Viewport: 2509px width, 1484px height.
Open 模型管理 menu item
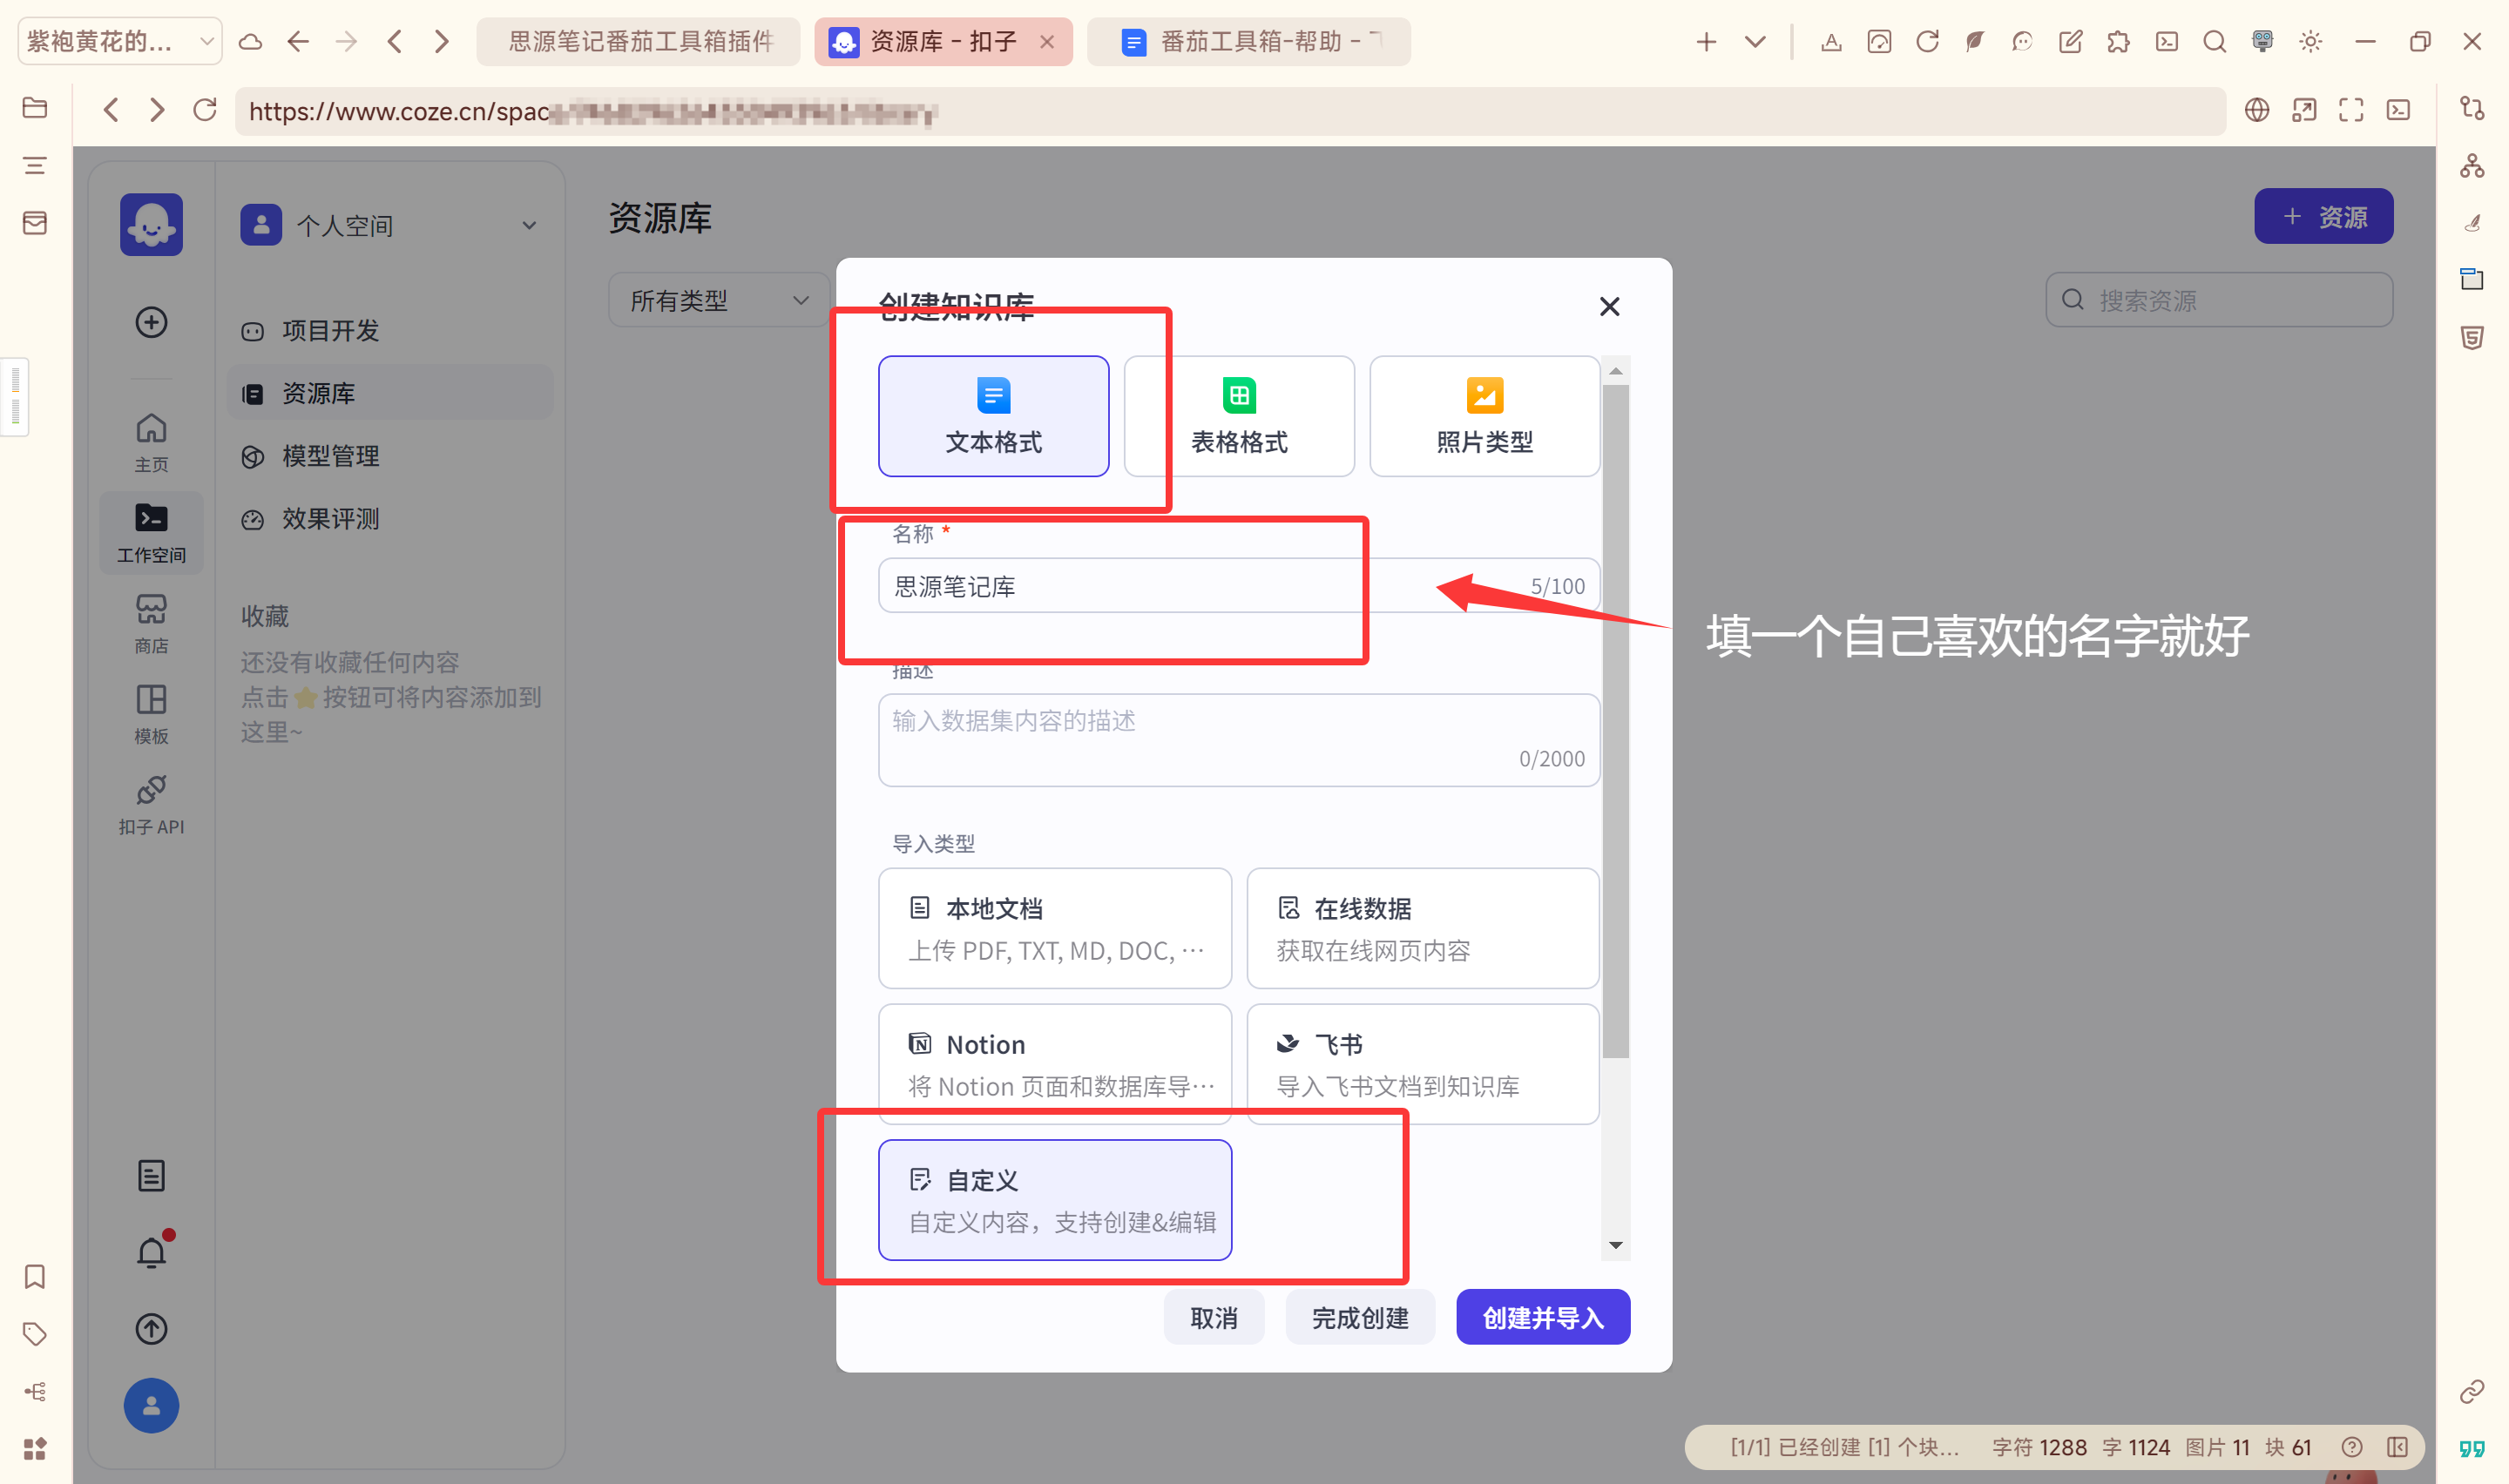click(x=330, y=456)
